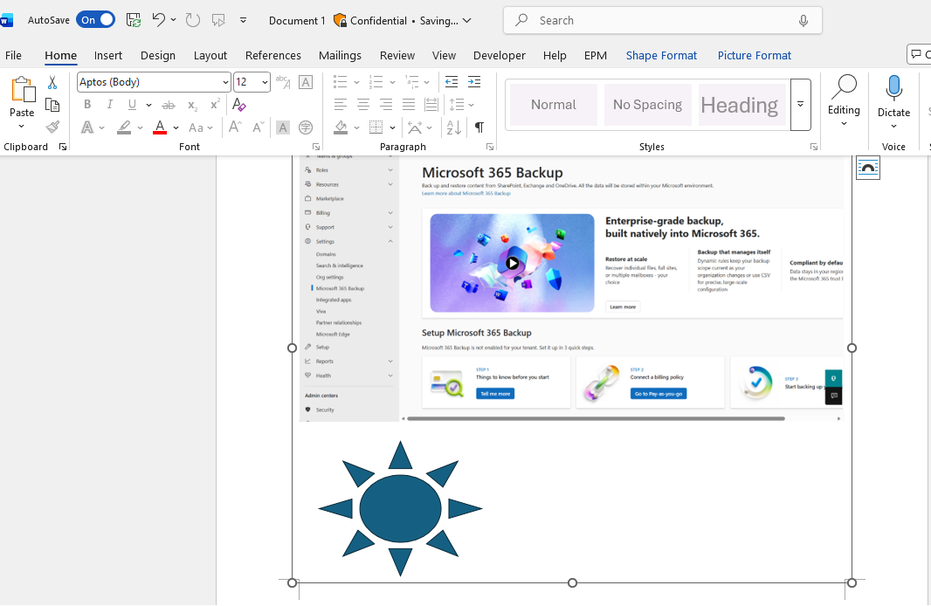Select the sun shape in the document
The width and height of the screenshot is (931, 606).
tap(400, 509)
